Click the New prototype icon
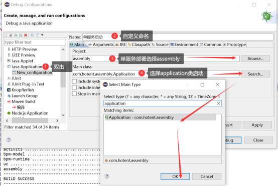The image size is (278, 186). (11, 35)
